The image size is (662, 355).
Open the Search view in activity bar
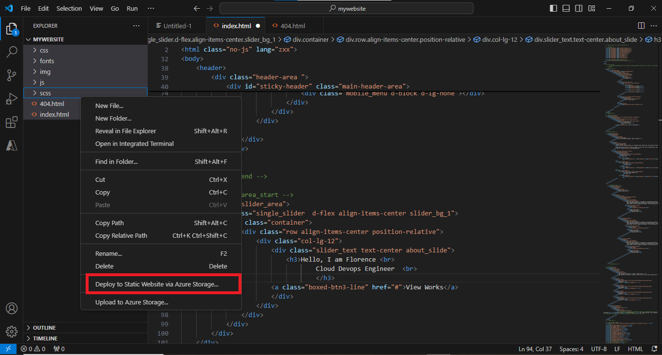pos(12,53)
